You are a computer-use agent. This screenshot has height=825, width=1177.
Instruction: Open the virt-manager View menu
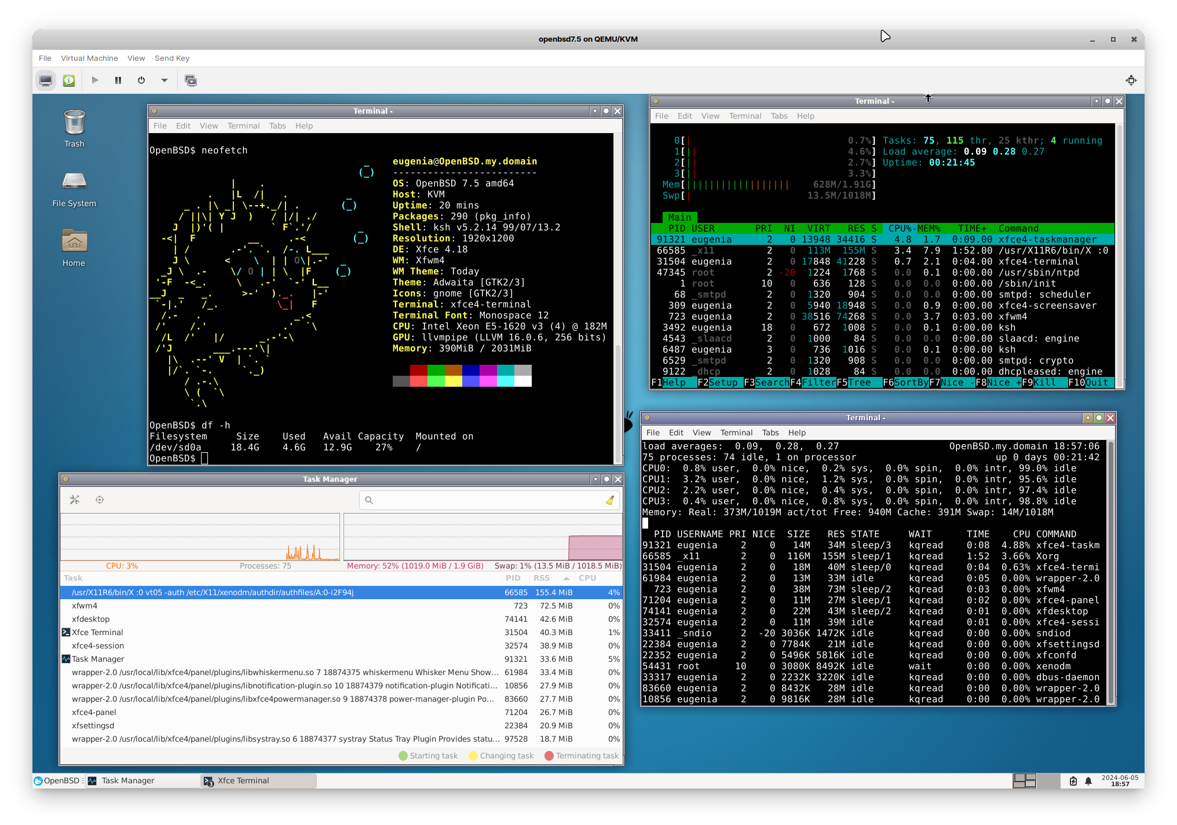coord(136,58)
